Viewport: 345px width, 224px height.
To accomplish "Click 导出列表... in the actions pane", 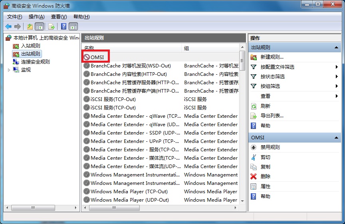I will click(x=272, y=116).
